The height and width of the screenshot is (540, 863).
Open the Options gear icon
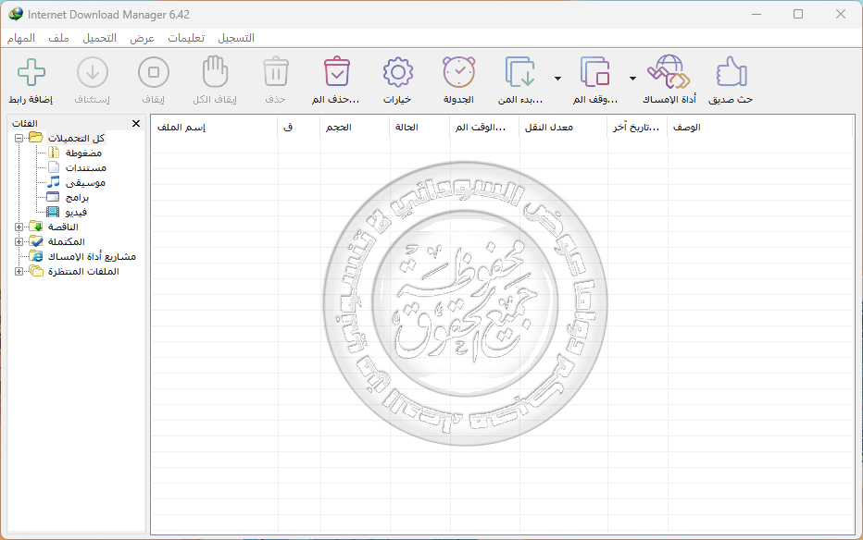point(397,74)
